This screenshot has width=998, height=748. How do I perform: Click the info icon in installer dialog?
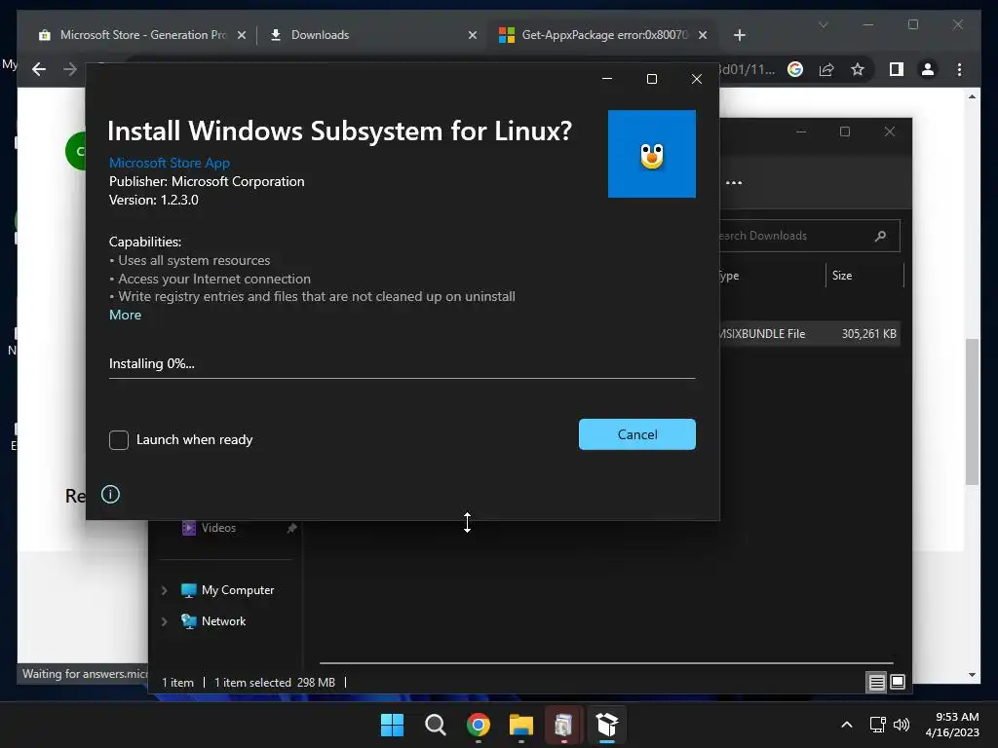(x=111, y=494)
